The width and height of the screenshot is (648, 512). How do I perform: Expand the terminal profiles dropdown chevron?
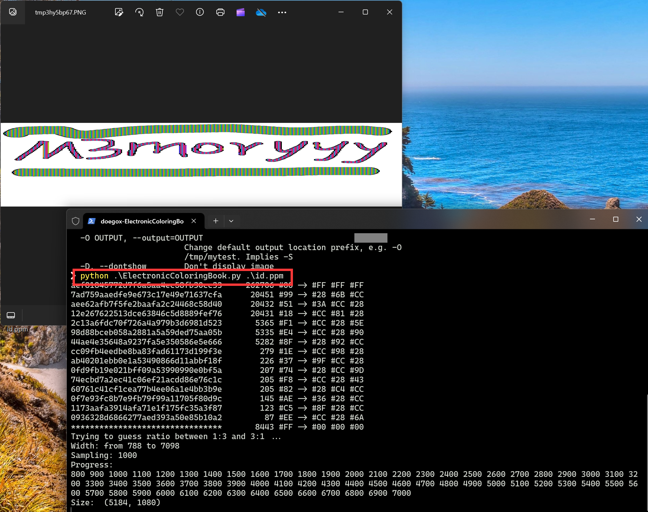pos(231,221)
